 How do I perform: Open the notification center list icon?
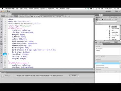tap(118, 9)
